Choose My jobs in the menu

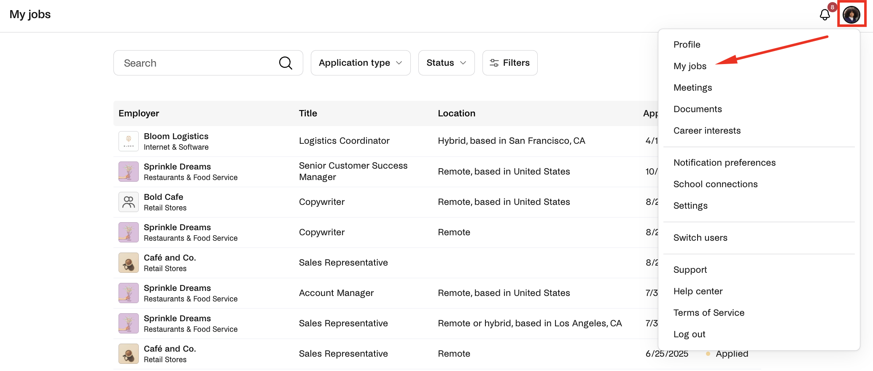coord(690,66)
